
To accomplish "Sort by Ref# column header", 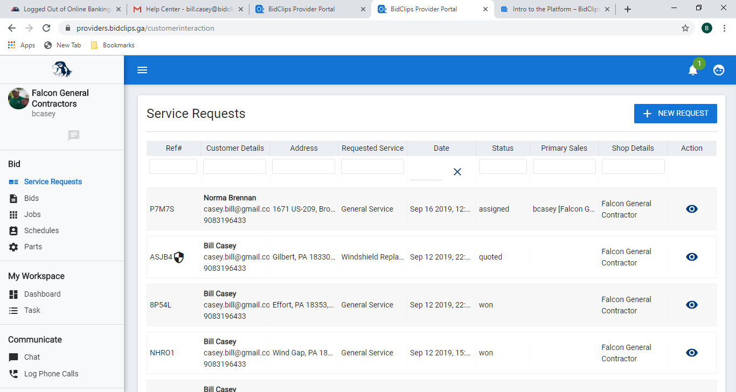I will (173, 148).
